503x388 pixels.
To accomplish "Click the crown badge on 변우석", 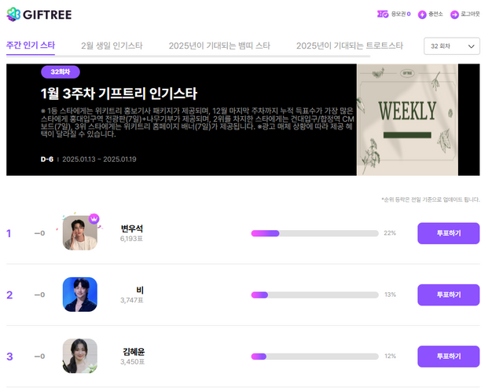I will pos(94,218).
